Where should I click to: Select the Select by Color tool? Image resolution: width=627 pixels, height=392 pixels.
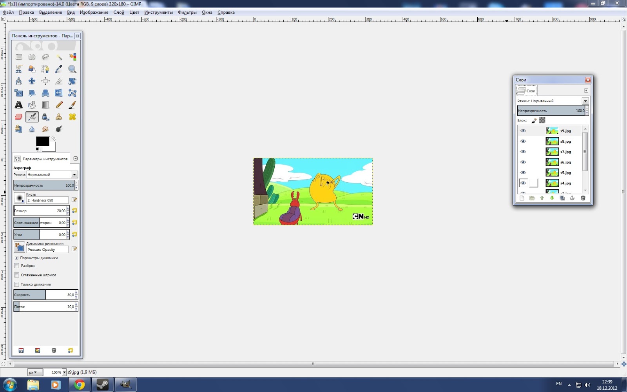pyautogui.click(x=72, y=57)
